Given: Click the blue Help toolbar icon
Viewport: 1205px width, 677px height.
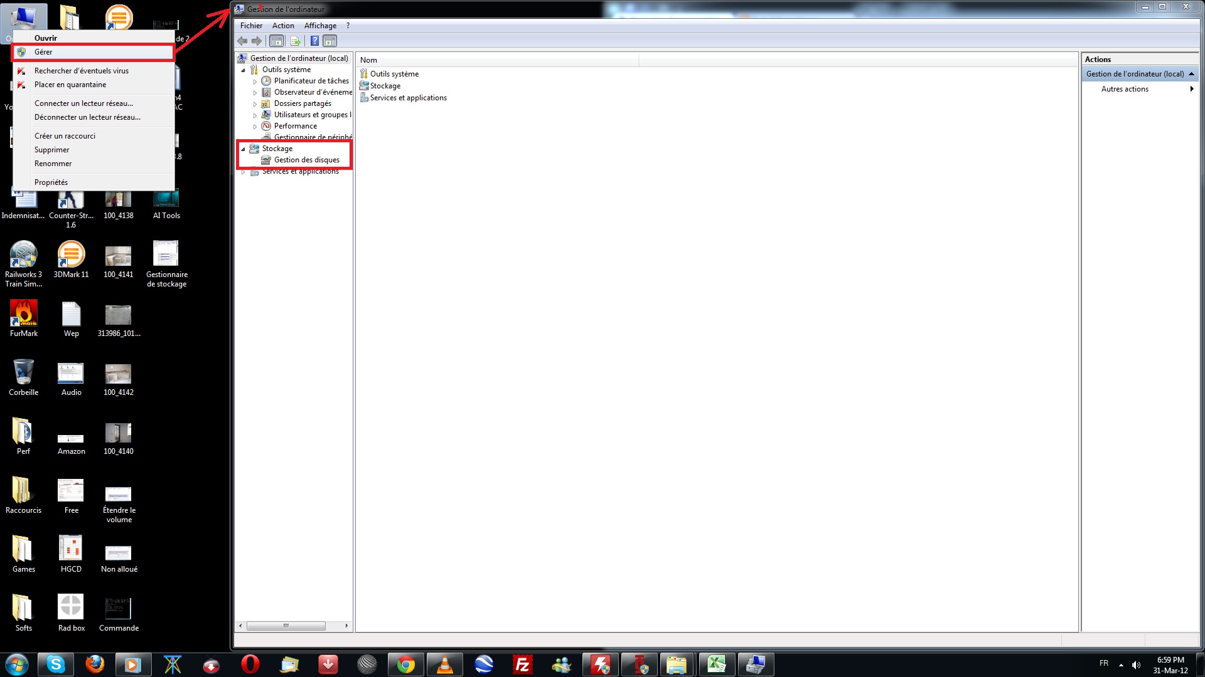Looking at the screenshot, I should (x=314, y=41).
